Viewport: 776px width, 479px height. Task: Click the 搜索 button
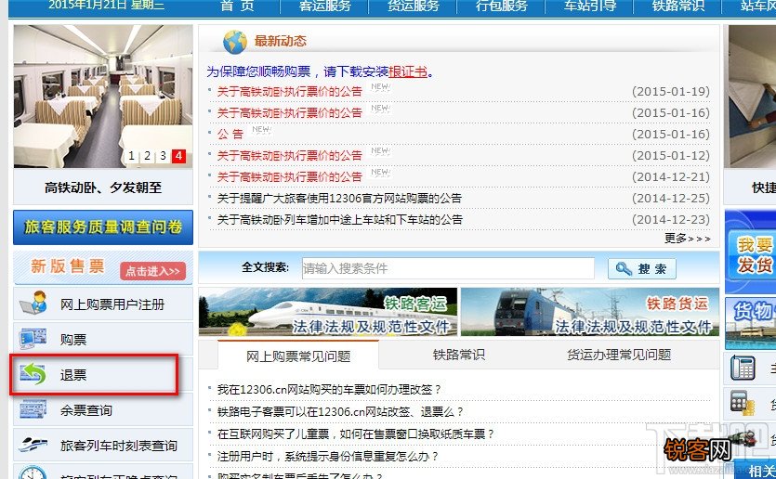[642, 269]
